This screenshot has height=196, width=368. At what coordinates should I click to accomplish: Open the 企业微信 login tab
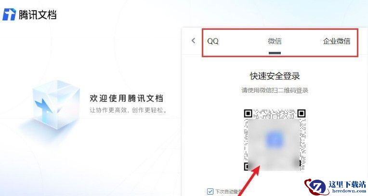[337, 41]
